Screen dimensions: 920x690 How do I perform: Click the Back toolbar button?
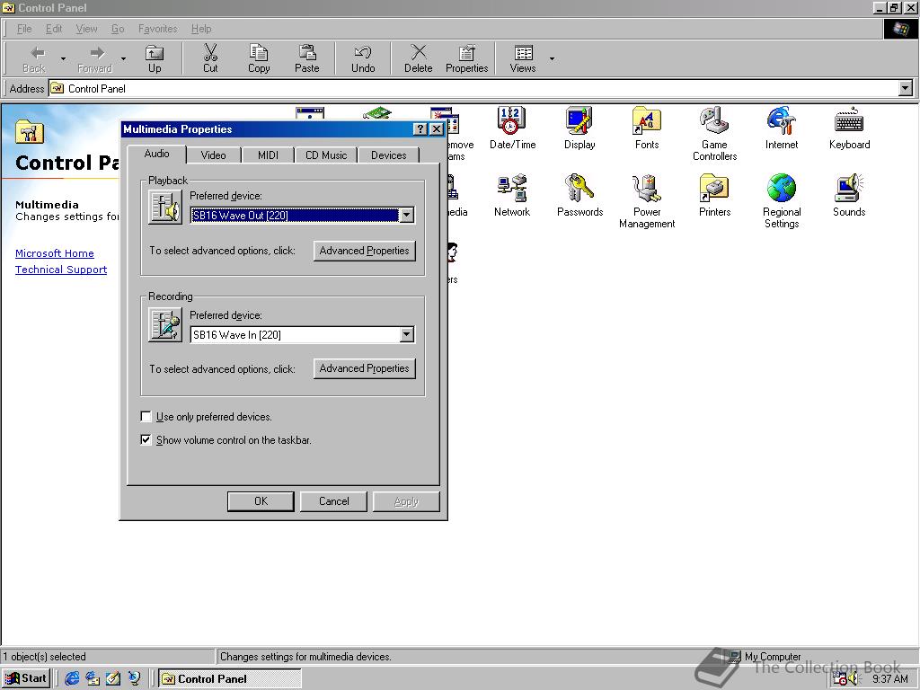34,58
